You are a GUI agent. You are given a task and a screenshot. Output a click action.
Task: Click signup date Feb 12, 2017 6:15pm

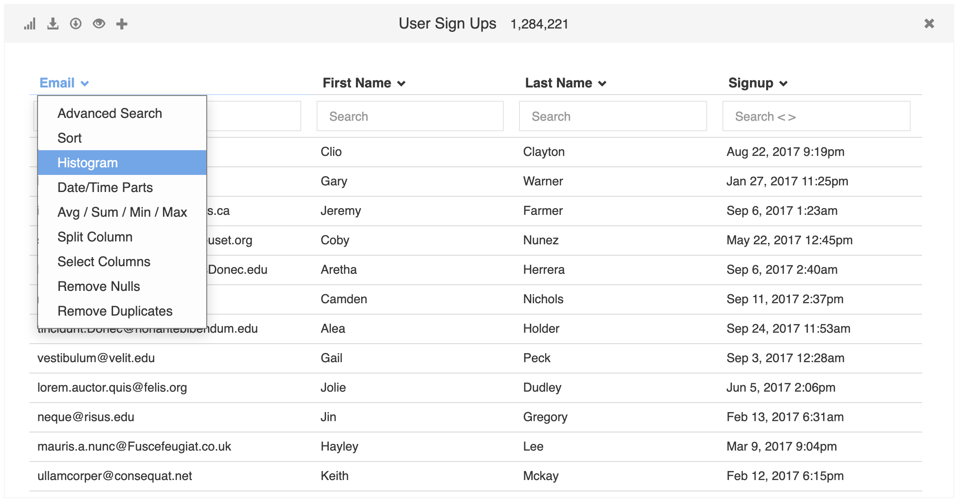785,476
